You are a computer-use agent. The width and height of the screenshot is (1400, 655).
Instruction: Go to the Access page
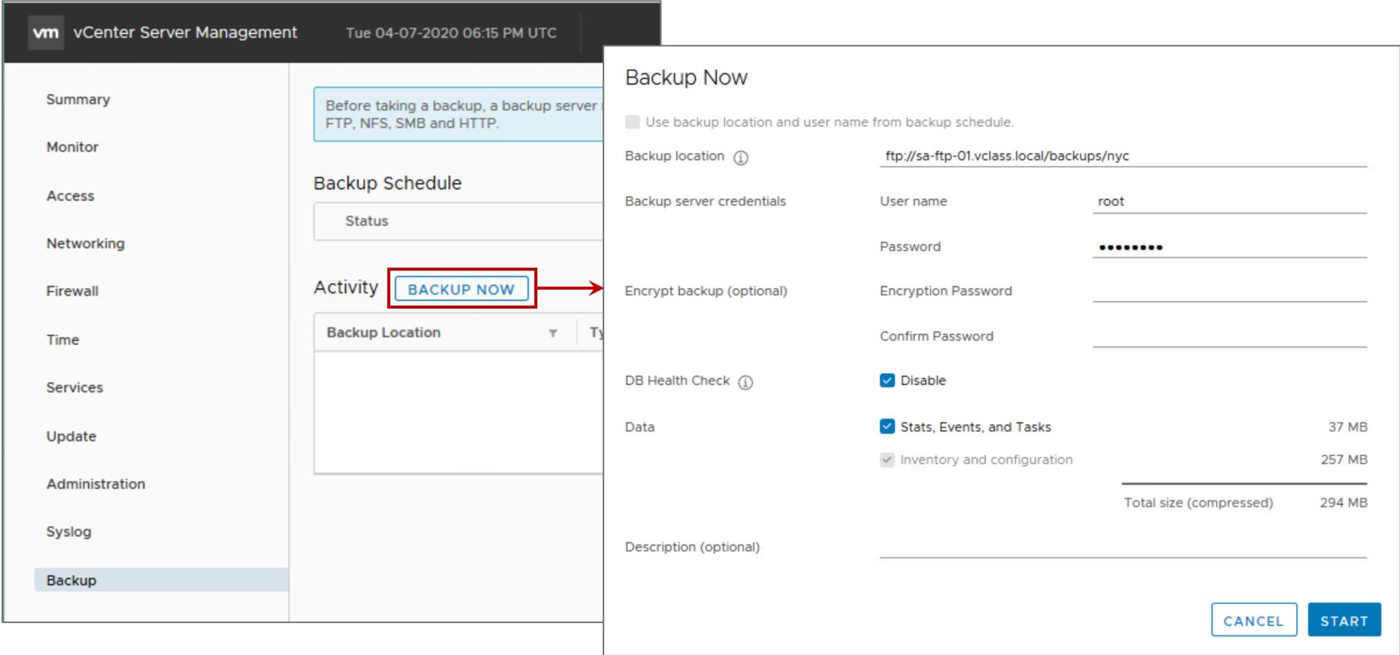[70, 196]
